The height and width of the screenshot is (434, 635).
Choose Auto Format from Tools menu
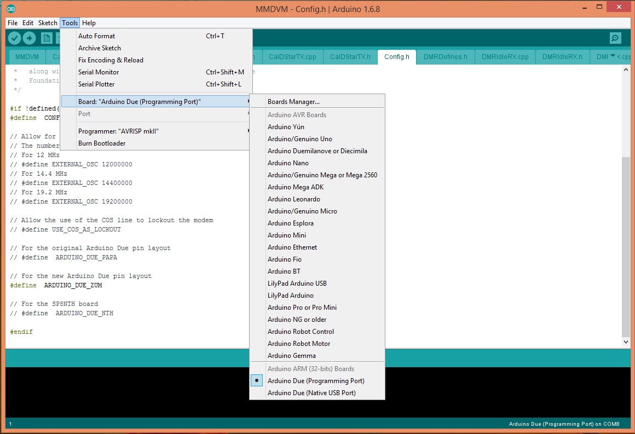[156, 36]
